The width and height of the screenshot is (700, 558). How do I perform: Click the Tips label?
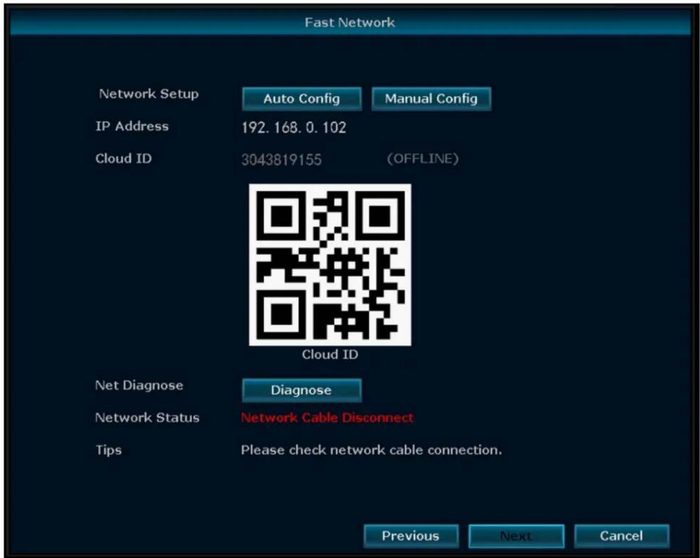click(109, 450)
